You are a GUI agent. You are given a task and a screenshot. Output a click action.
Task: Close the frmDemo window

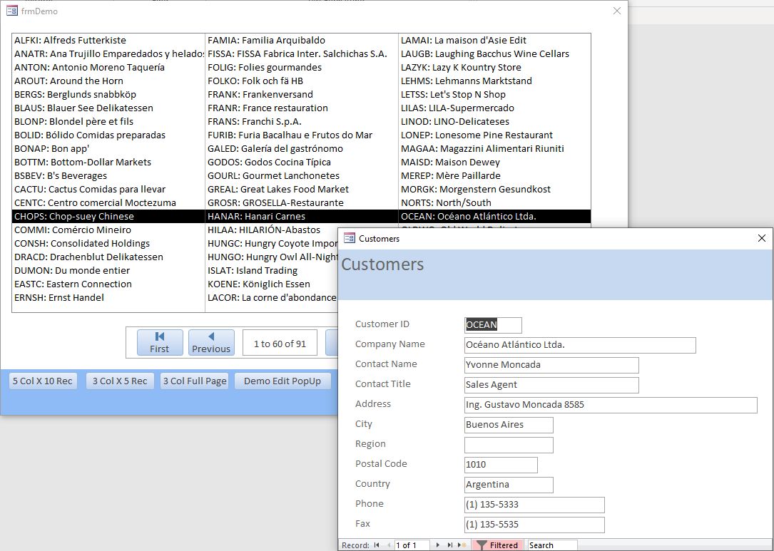(x=617, y=11)
